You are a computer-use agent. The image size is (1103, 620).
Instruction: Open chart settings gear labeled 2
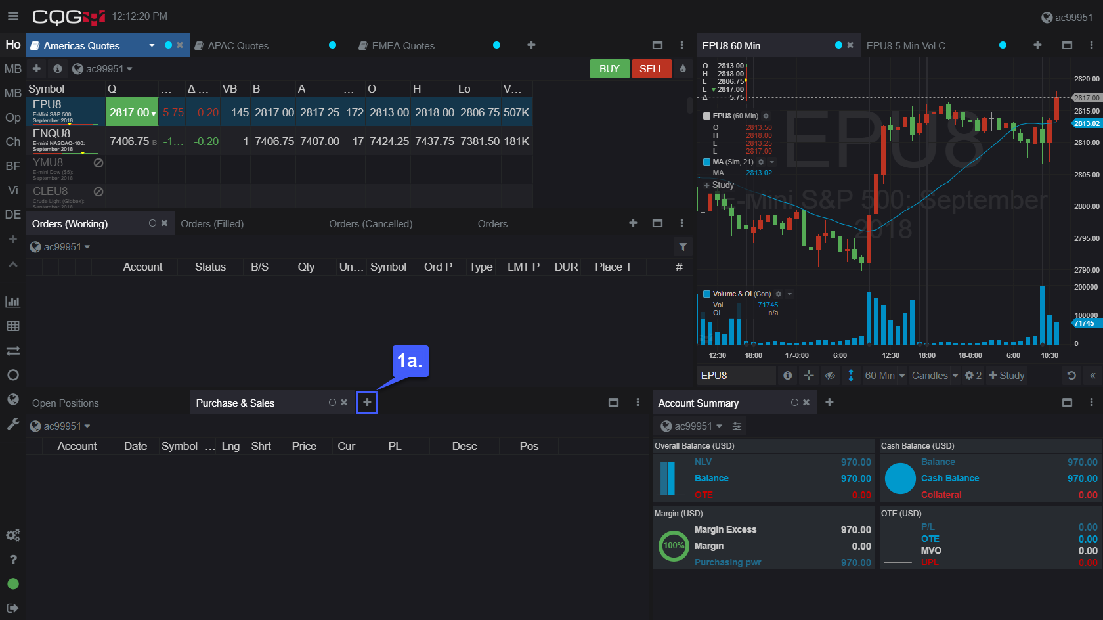tap(973, 376)
